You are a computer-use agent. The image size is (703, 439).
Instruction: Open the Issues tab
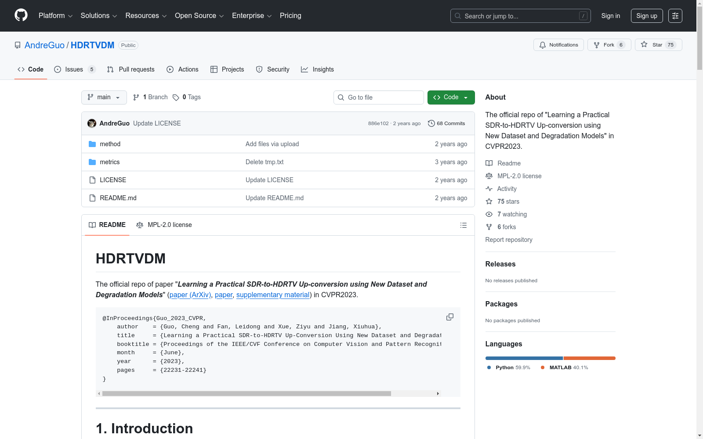[x=75, y=69]
